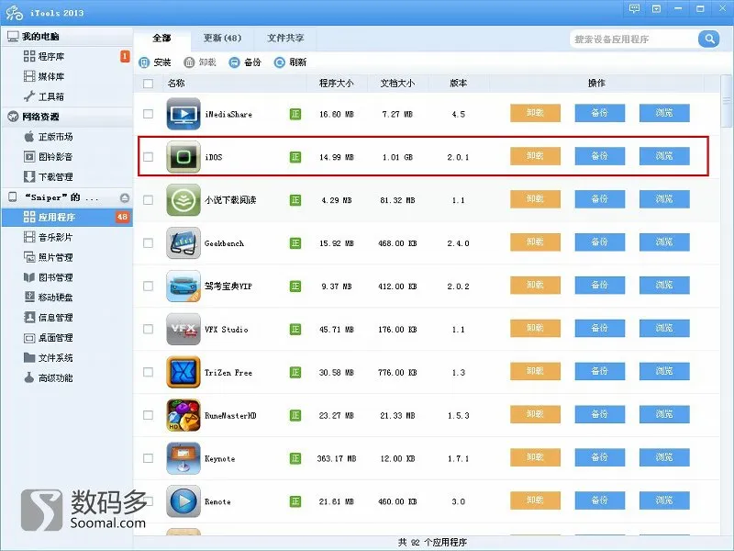Click the 安装 install toolbar icon
This screenshot has width=734, height=551.
coord(145,62)
